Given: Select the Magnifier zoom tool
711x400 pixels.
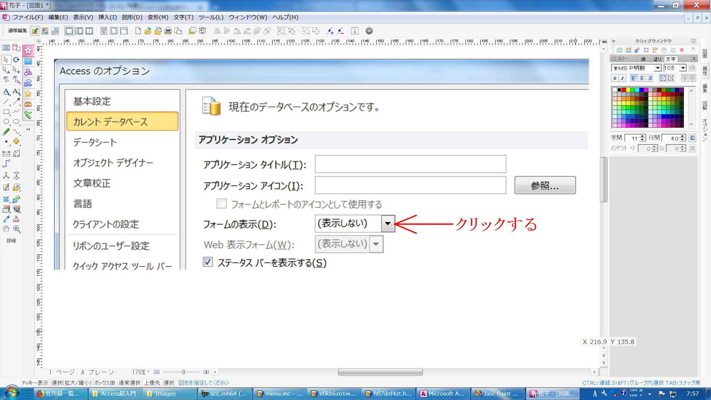Looking at the screenshot, I should click(x=17, y=229).
